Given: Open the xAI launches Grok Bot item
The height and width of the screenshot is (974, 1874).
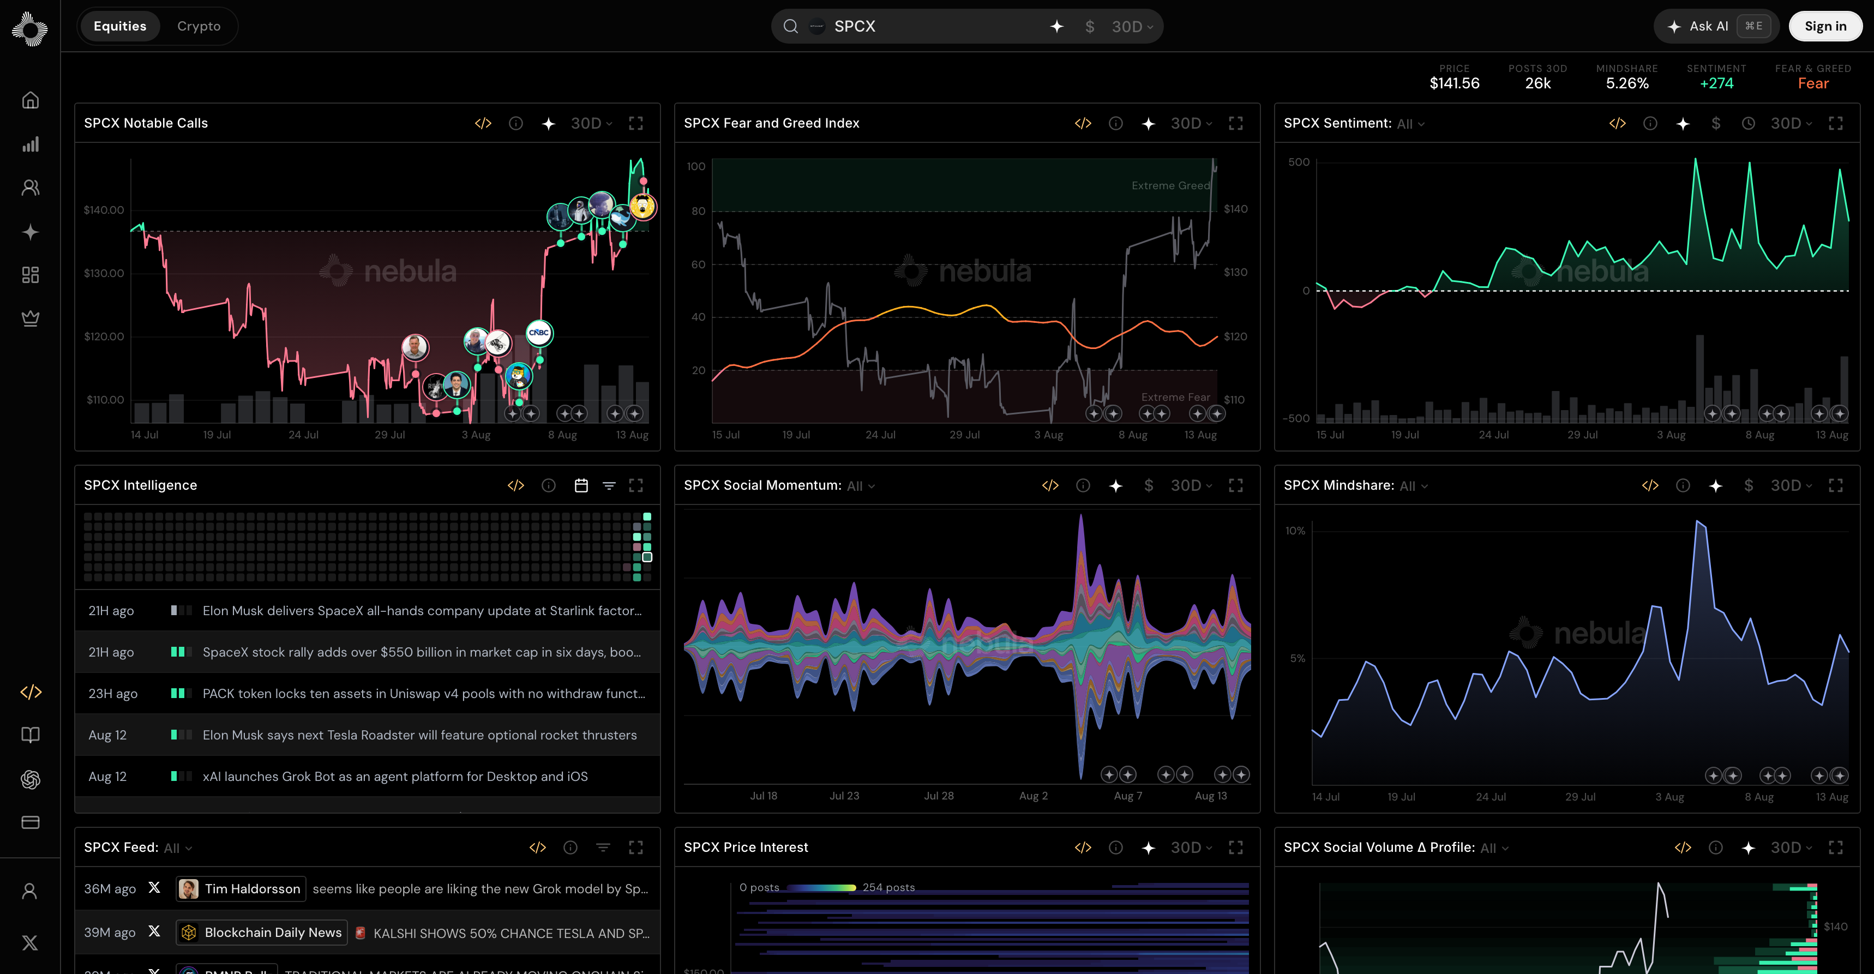Looking at the screenshot, I should (368, 776).
